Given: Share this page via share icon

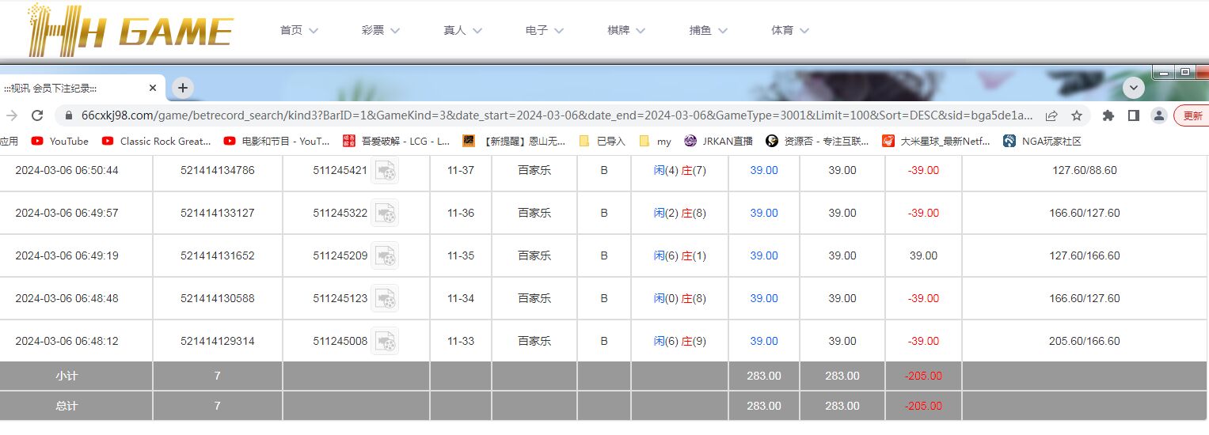Looking at the screenshot, I should point(1051,115).
